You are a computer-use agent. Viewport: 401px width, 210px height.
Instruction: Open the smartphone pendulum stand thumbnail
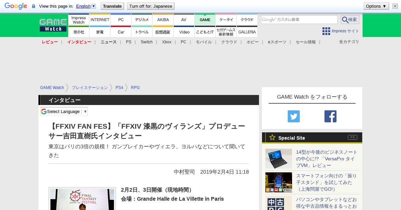click(279, 182)
